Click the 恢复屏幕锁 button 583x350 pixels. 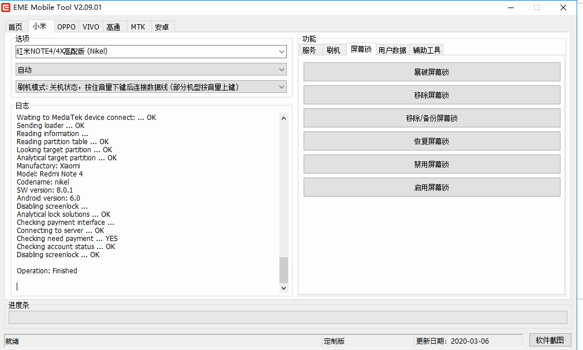[432, 141]
